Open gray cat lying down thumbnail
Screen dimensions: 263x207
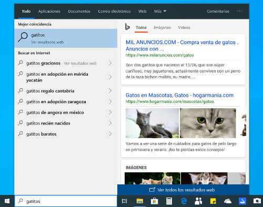click(x=152, y=123)
